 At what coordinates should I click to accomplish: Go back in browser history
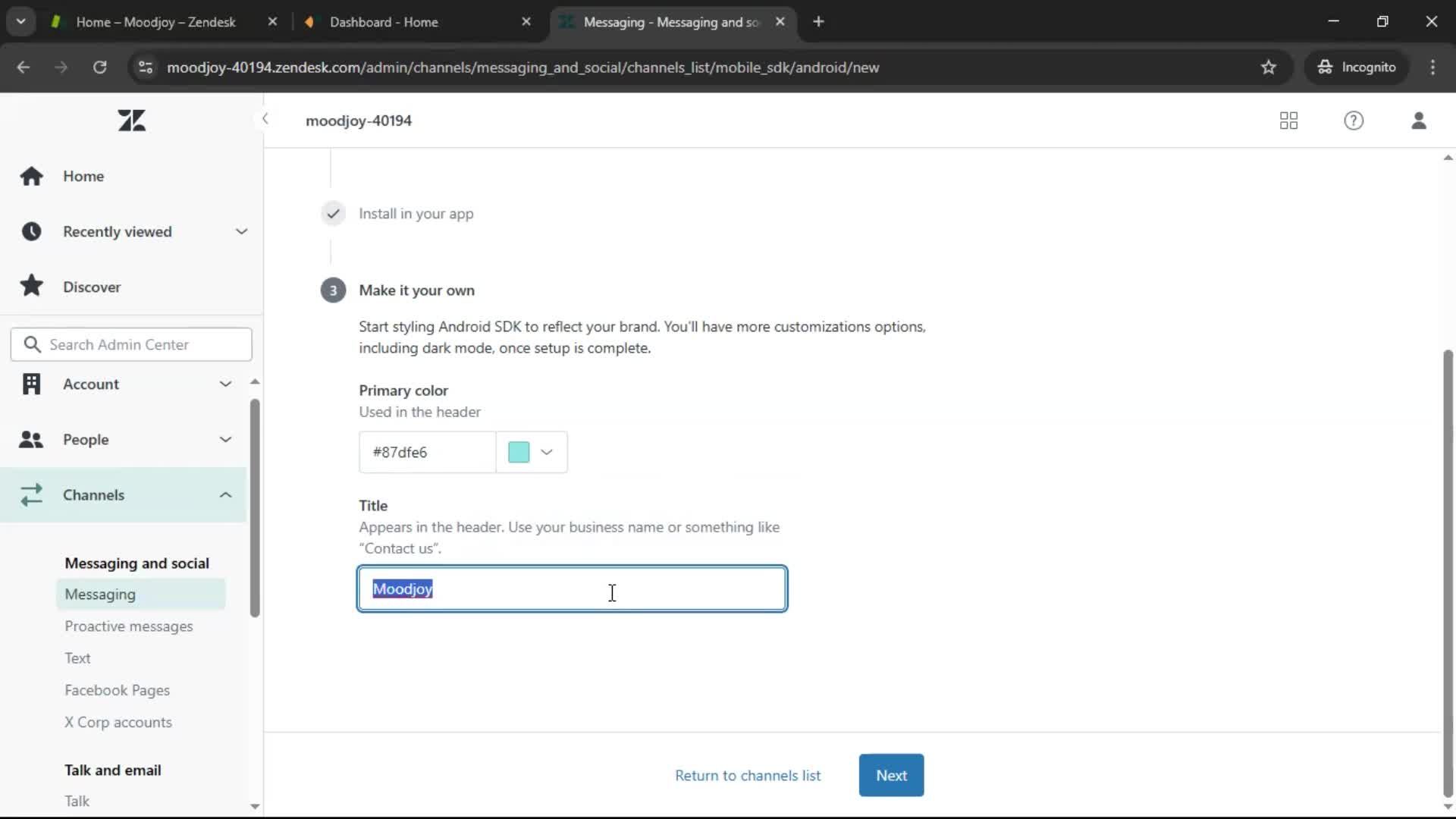tap(24, 67)
